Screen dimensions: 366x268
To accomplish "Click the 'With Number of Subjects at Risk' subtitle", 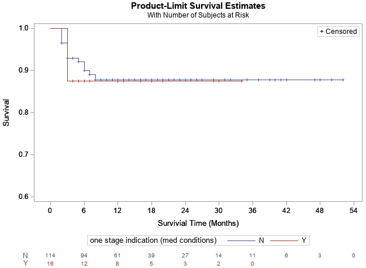I will point(198,15).
